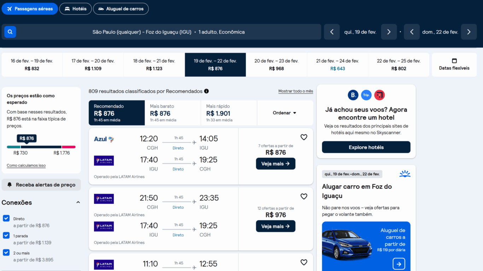Disable the 1 parada filter
483x271 pixels.
6,236
